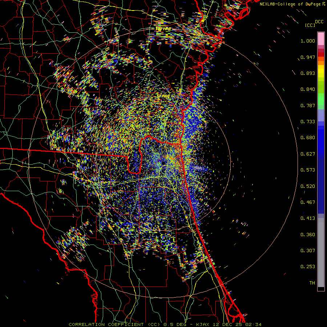
Task: Click the 0.520 scale value
Action: 308,186
